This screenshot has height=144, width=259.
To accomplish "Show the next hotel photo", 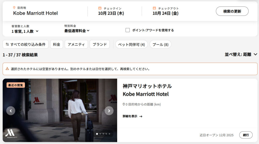I will pos(109,111).
